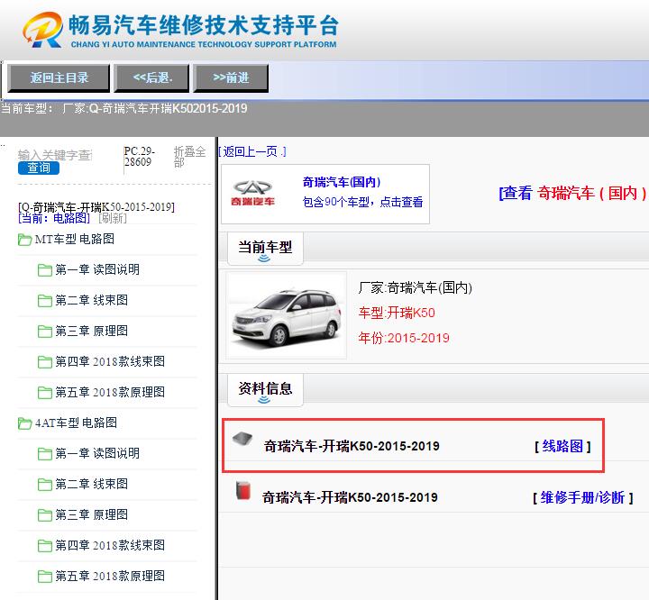Viewport: 649px width, 600px height.
Task: Open MT 第一章 读图说明
Action: [x=97, y=269]
